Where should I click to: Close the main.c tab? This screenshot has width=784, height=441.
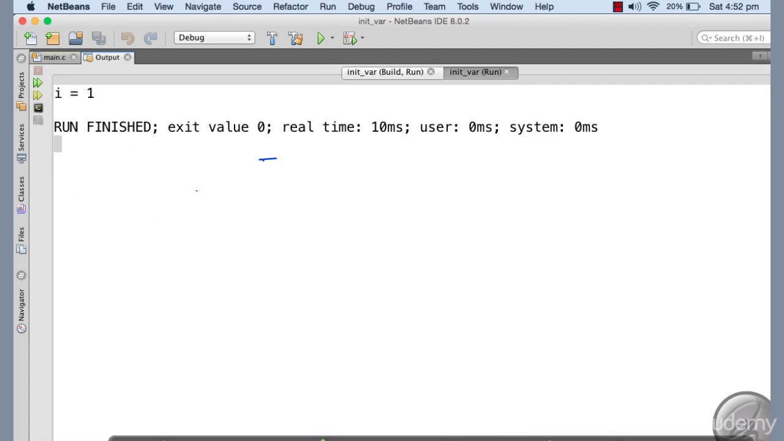point(74,57)
